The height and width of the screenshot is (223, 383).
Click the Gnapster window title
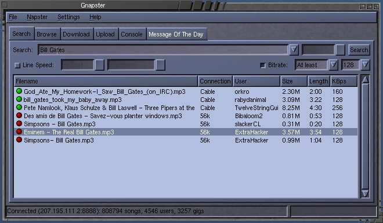click(x=93, y=5)
